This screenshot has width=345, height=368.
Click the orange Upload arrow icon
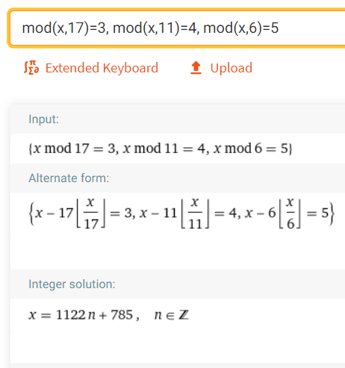point(196,68)
